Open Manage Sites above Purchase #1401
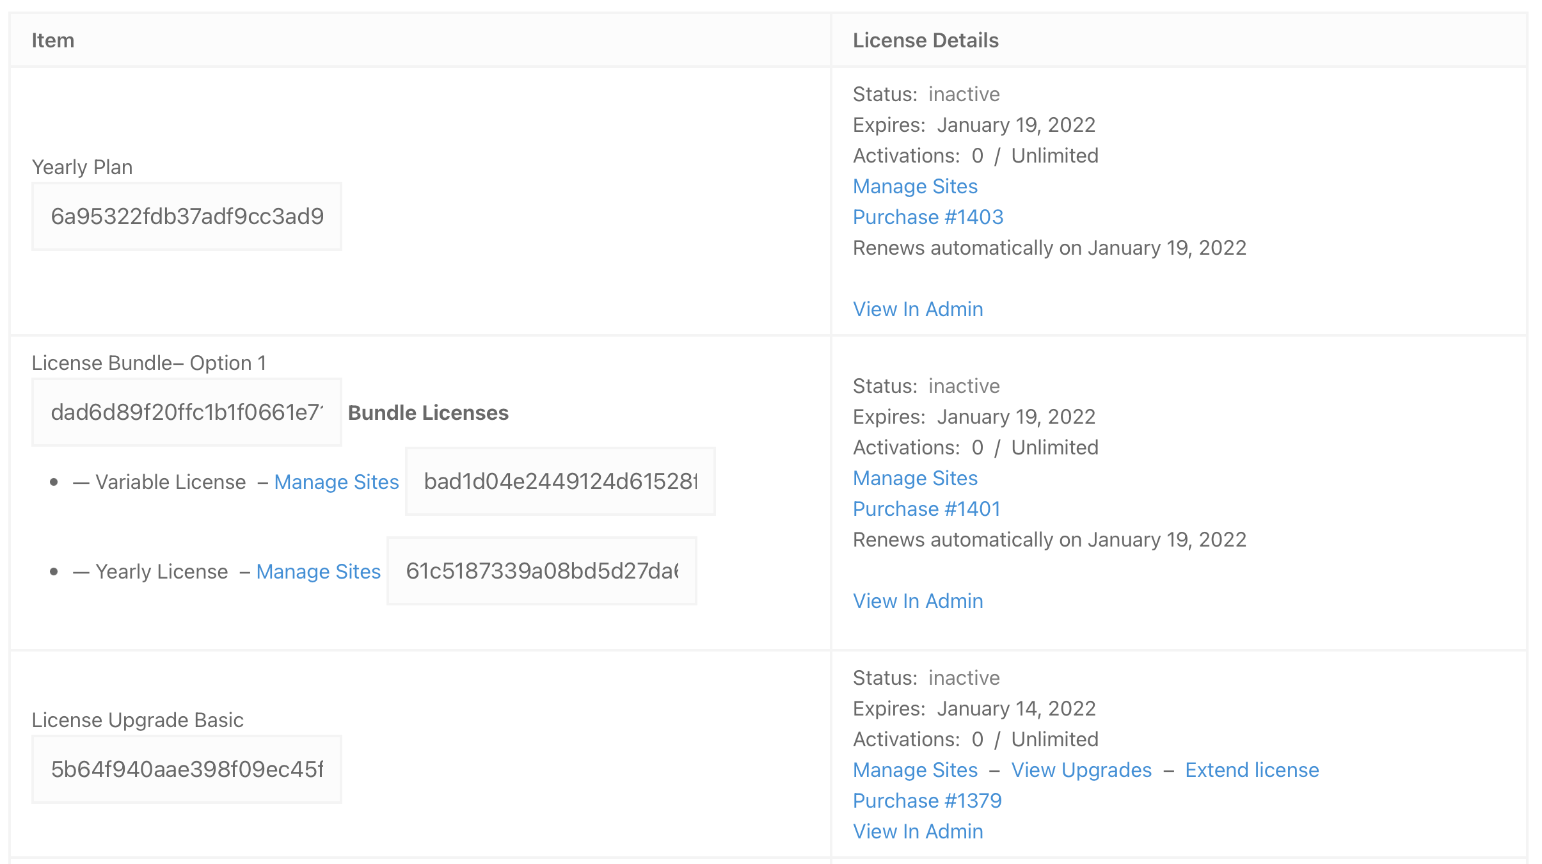The height and width of the screenshot is (864, 1542). 915,478
